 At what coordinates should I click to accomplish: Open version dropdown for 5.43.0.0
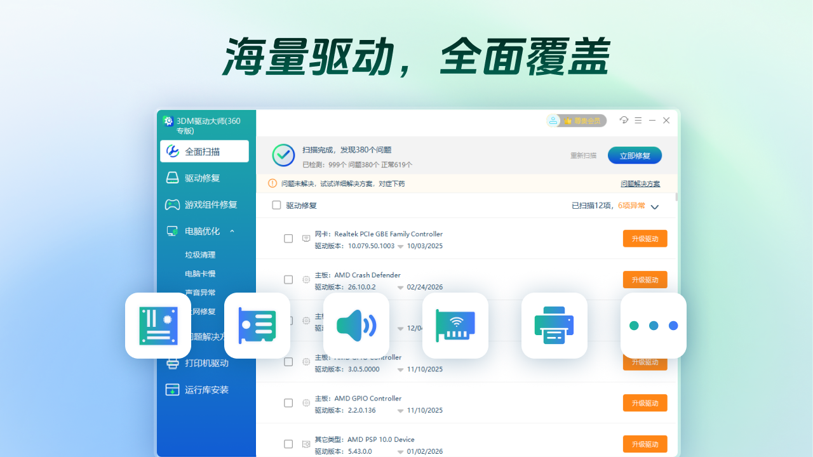401,452
